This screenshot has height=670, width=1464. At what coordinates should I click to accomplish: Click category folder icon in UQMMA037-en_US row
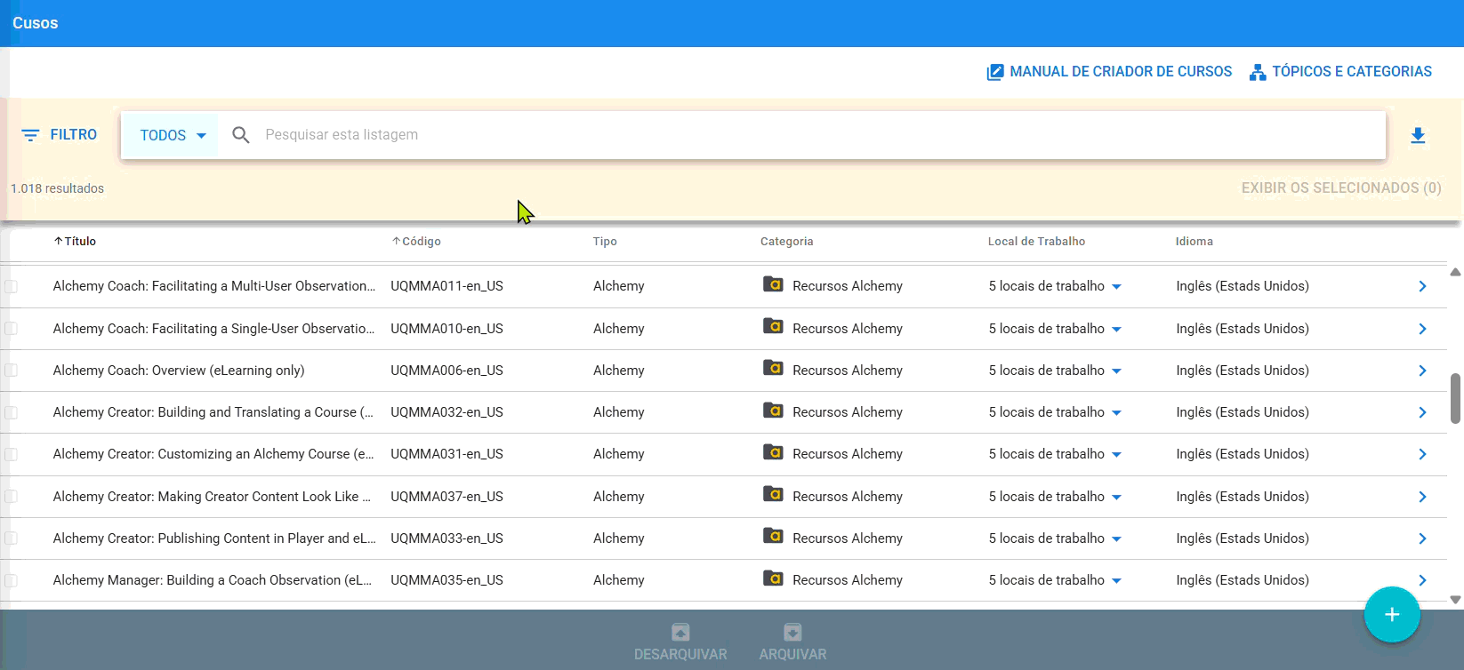(773, 495)
